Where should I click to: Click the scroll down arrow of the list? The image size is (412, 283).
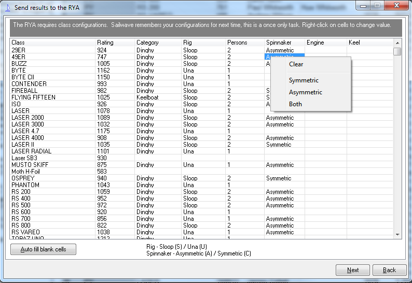[x=397, y=235]
